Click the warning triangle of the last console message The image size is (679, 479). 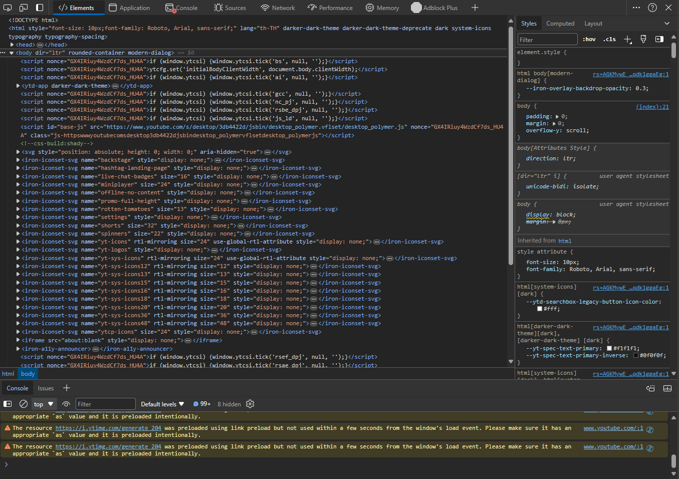[x=8, y=446]
